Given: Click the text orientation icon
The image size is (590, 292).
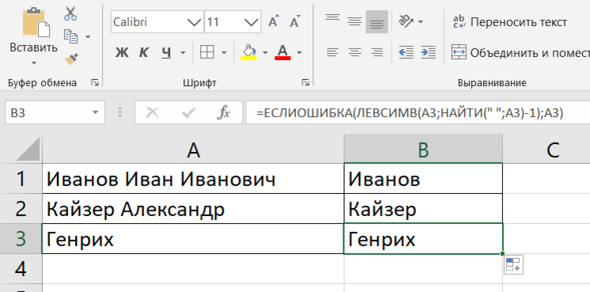Looking at the screenshot, I should (406, 21).
